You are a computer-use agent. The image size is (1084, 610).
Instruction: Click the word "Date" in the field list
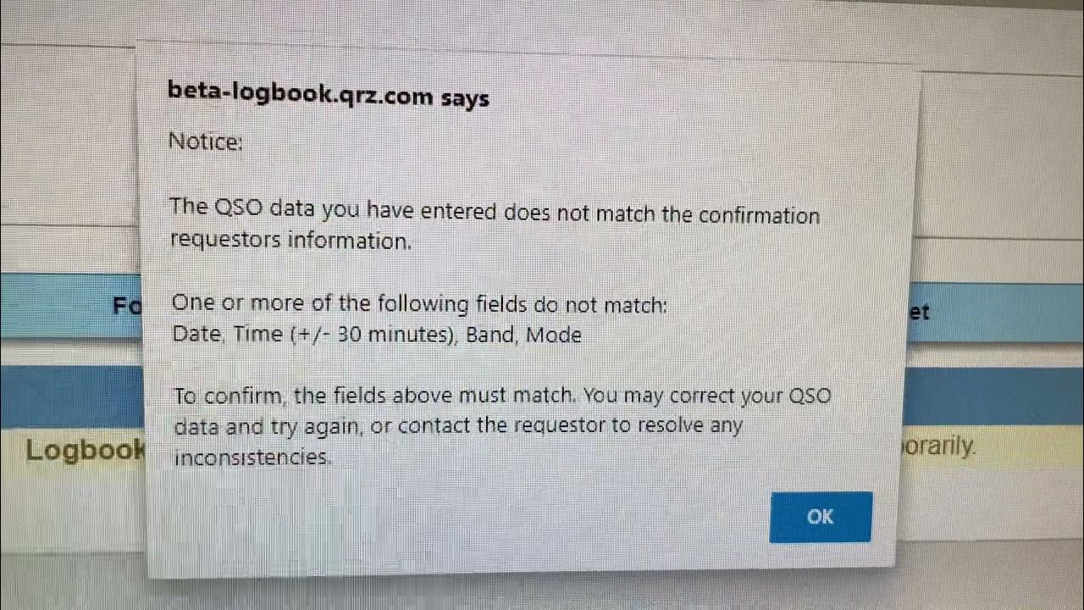196,334
